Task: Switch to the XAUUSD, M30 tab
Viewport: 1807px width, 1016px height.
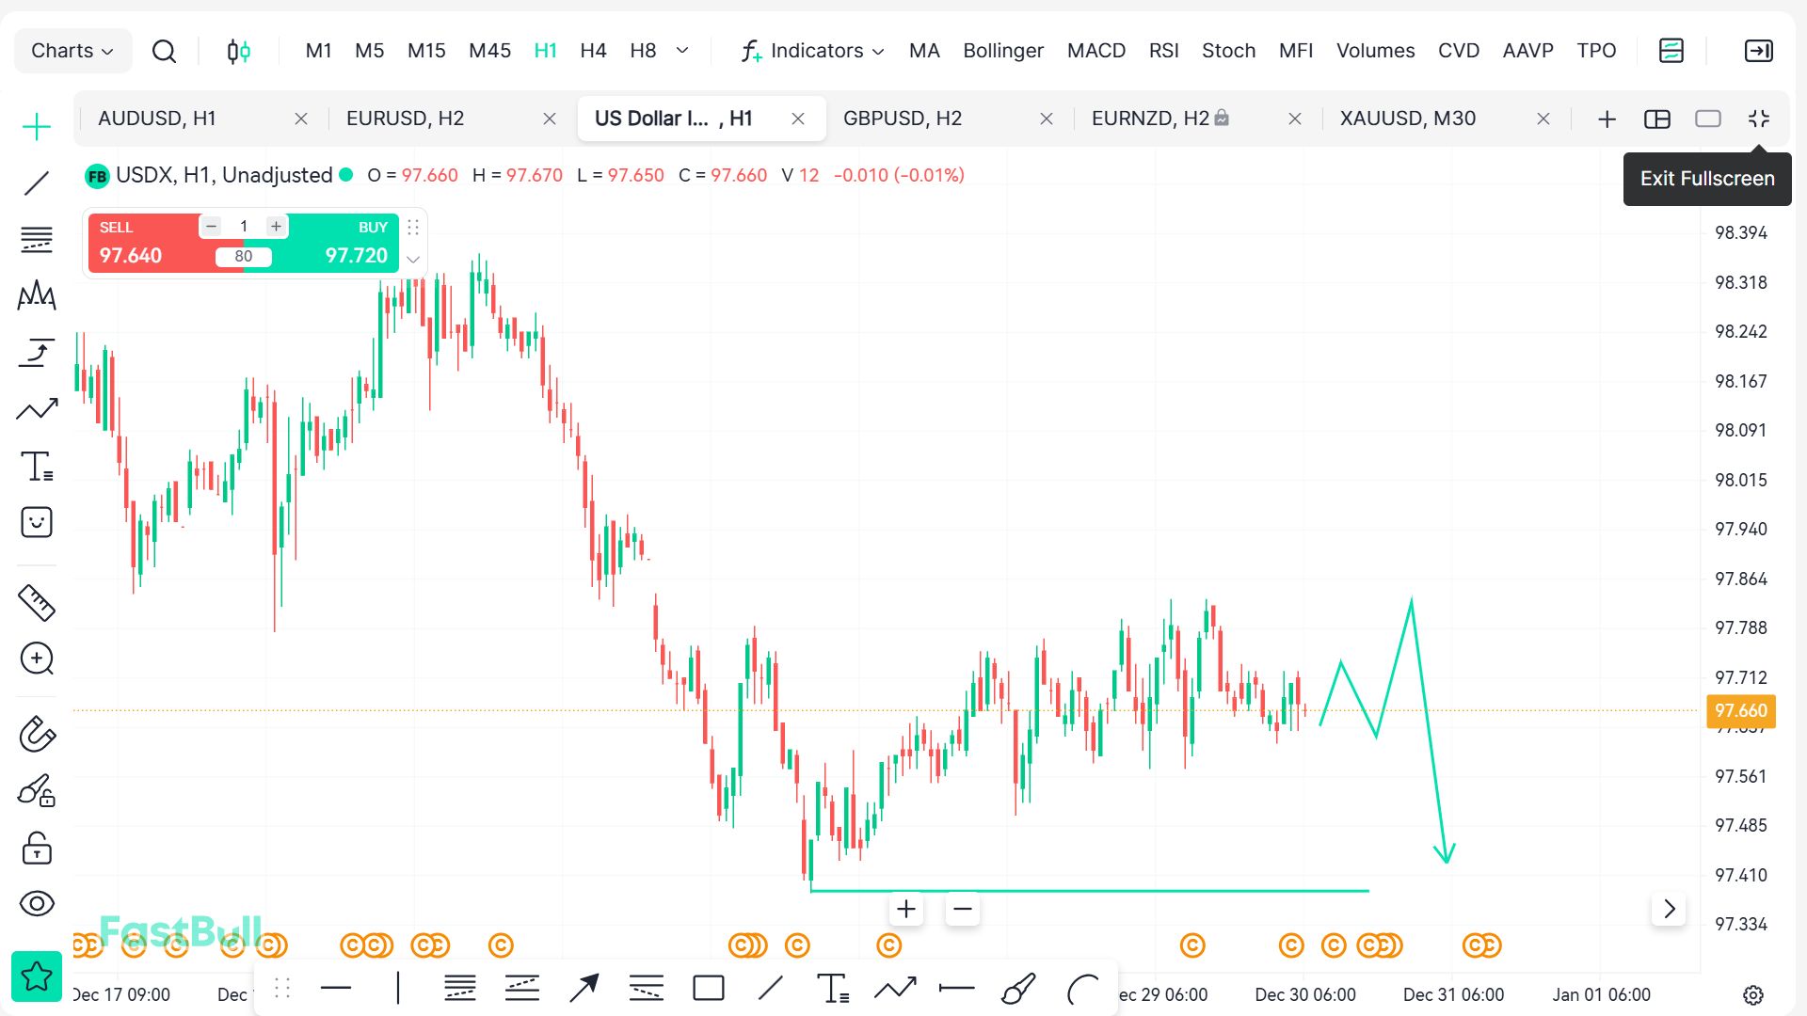Action: pyautogui.click(x=1408, y=119)
